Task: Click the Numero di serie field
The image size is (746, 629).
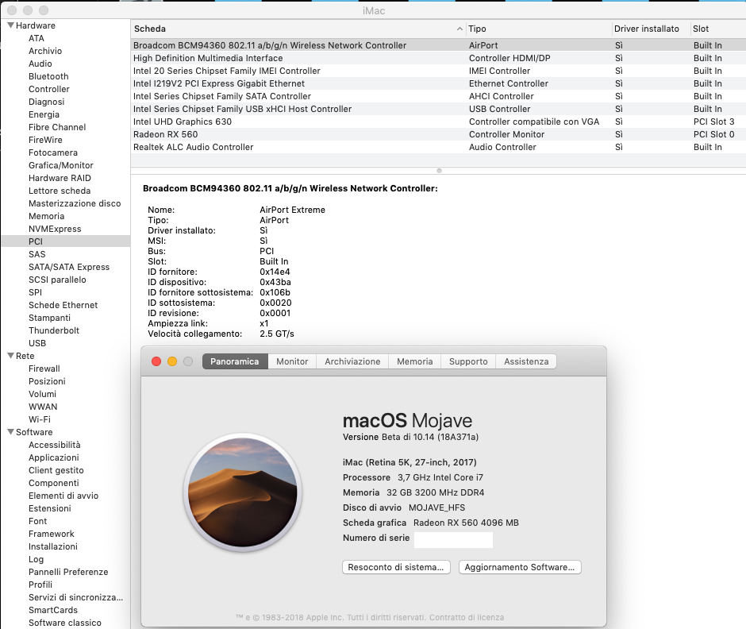Action: point(453,539)
